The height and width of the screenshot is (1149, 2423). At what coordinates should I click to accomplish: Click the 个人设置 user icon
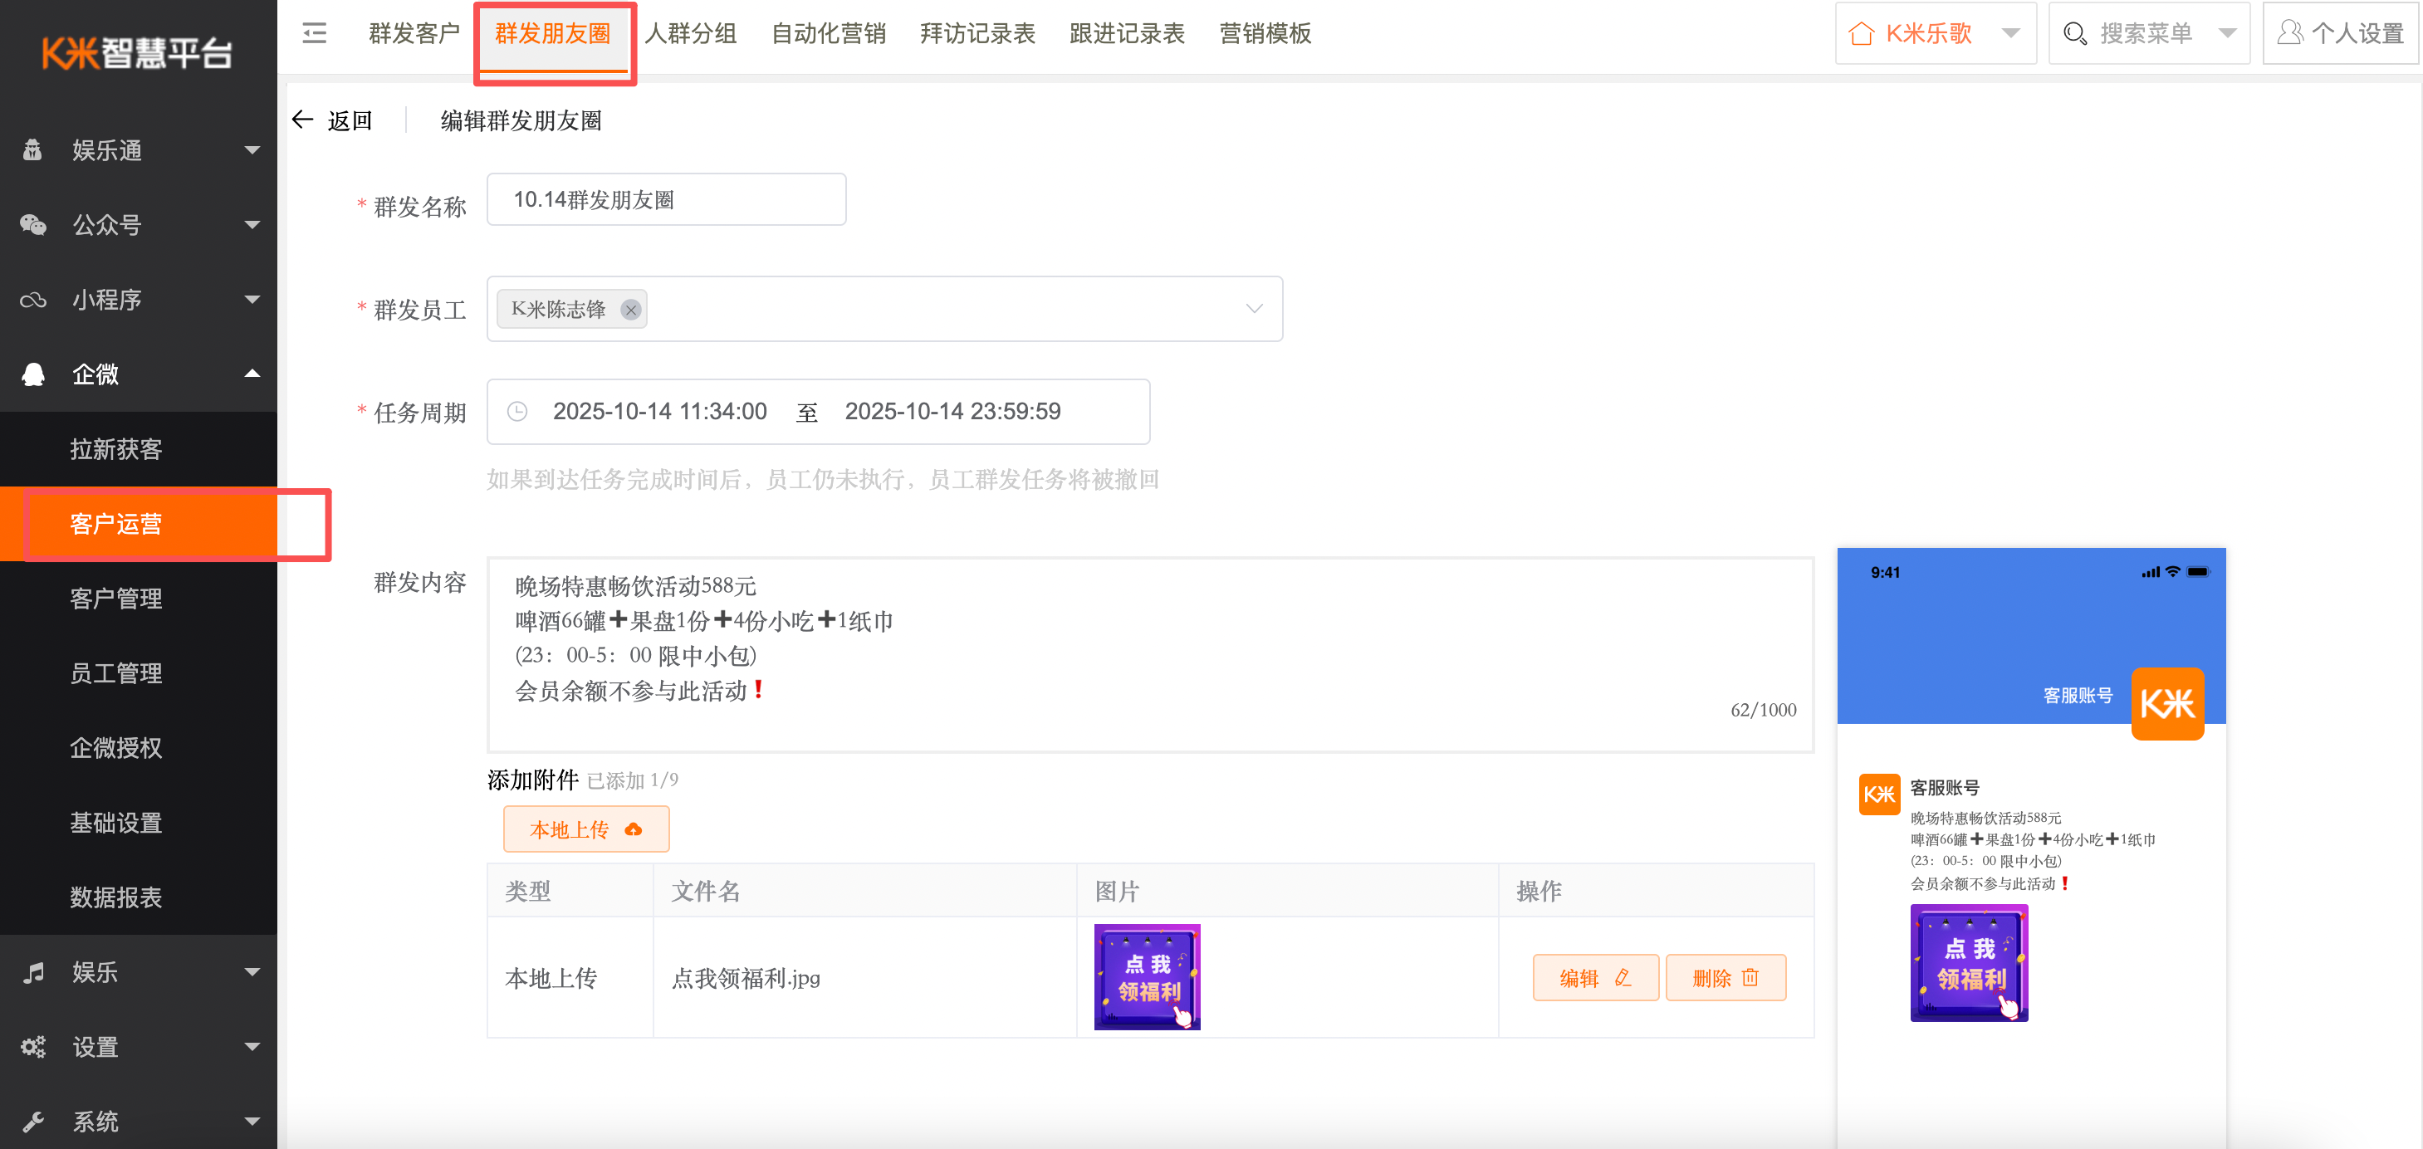tap(2290, 34)
